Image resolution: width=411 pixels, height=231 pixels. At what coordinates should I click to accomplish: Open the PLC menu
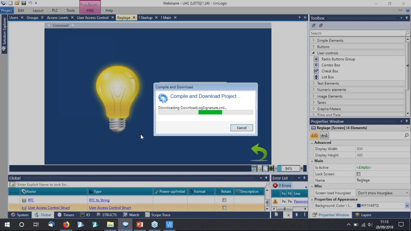tap(55, 10)
